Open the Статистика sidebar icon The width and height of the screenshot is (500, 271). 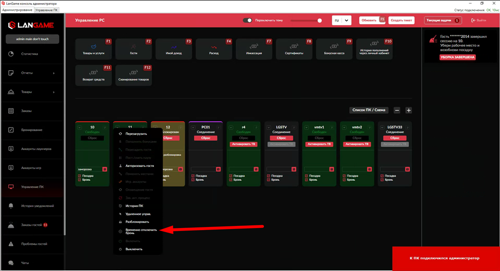[11, 54]
